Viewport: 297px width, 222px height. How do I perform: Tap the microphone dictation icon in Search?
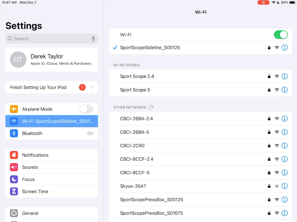click(93, 39)
